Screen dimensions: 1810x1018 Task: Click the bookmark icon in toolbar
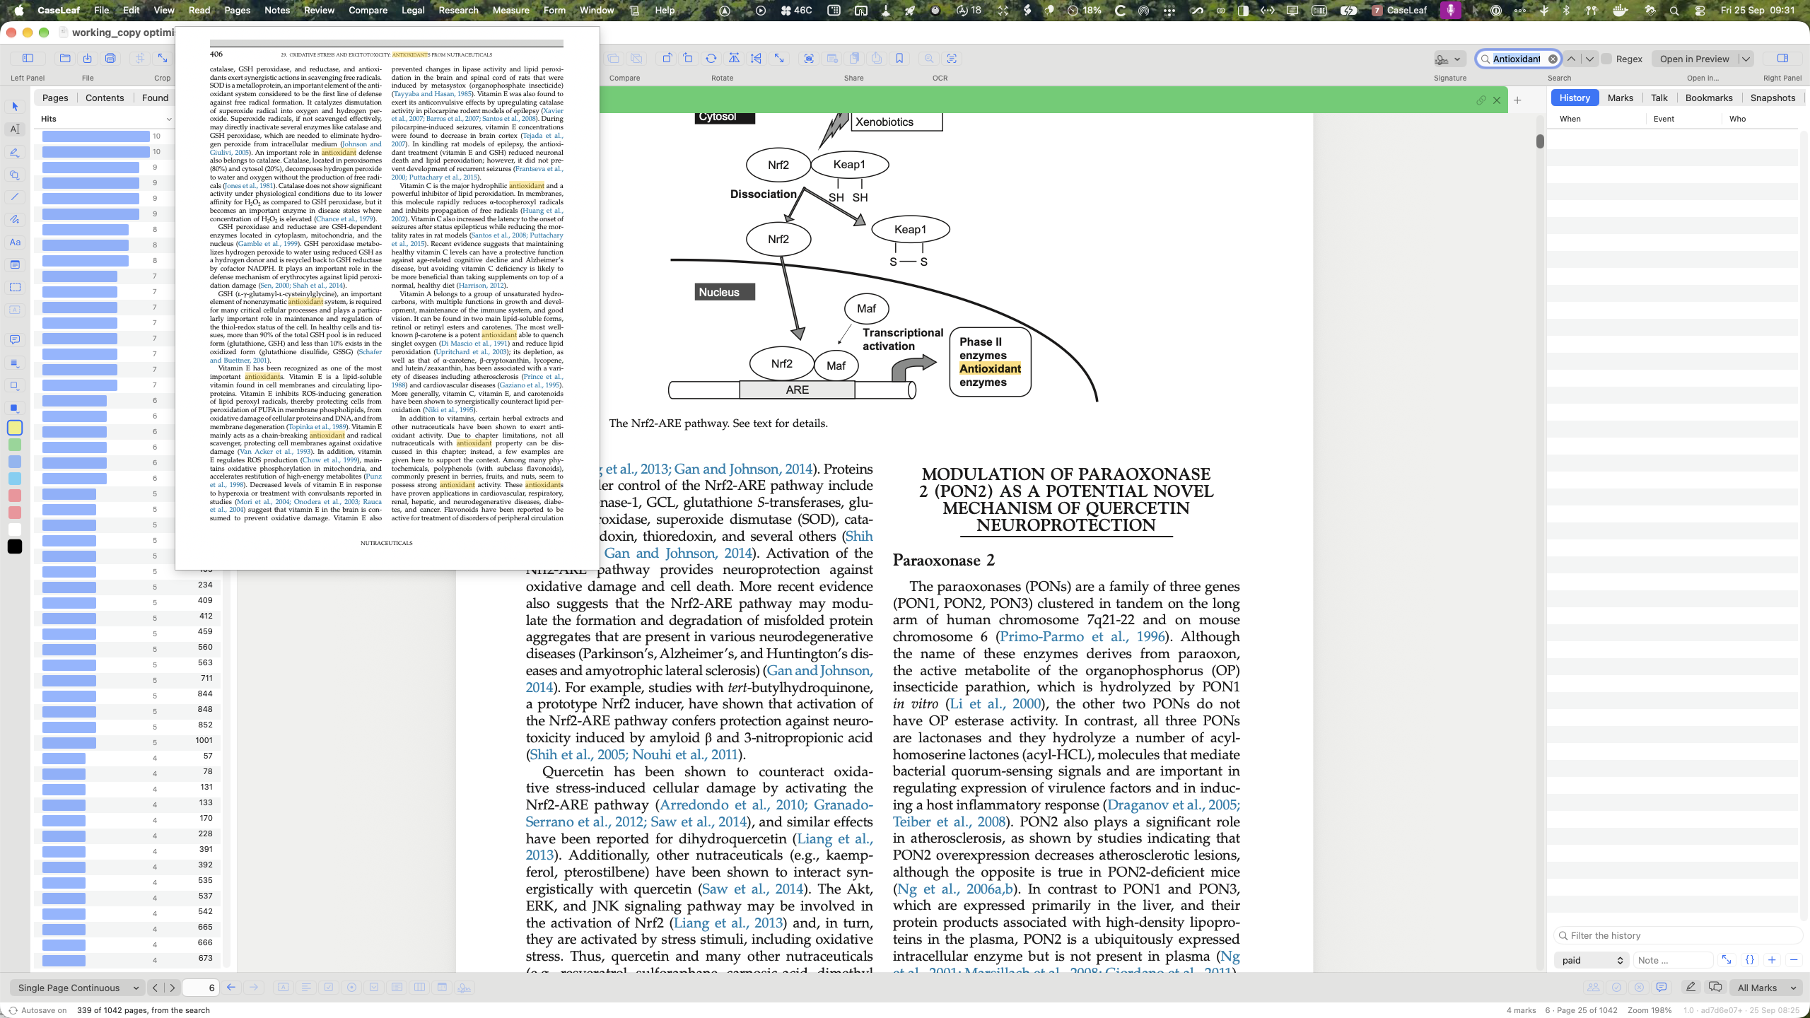tap(899, 59)
